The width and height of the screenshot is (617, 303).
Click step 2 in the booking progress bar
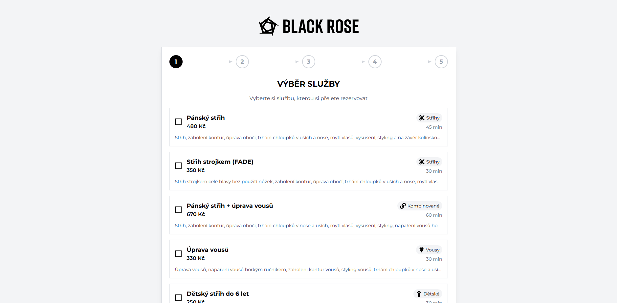242,61
